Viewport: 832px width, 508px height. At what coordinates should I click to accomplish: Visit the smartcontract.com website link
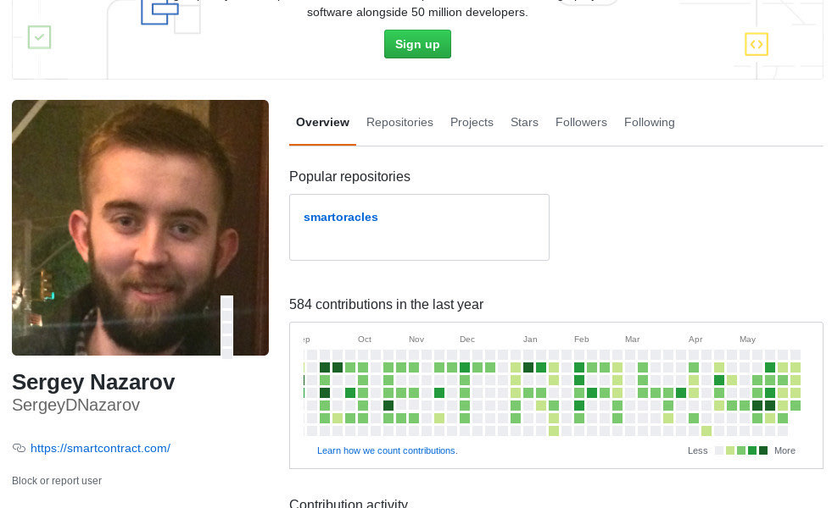tap(100, 449)
